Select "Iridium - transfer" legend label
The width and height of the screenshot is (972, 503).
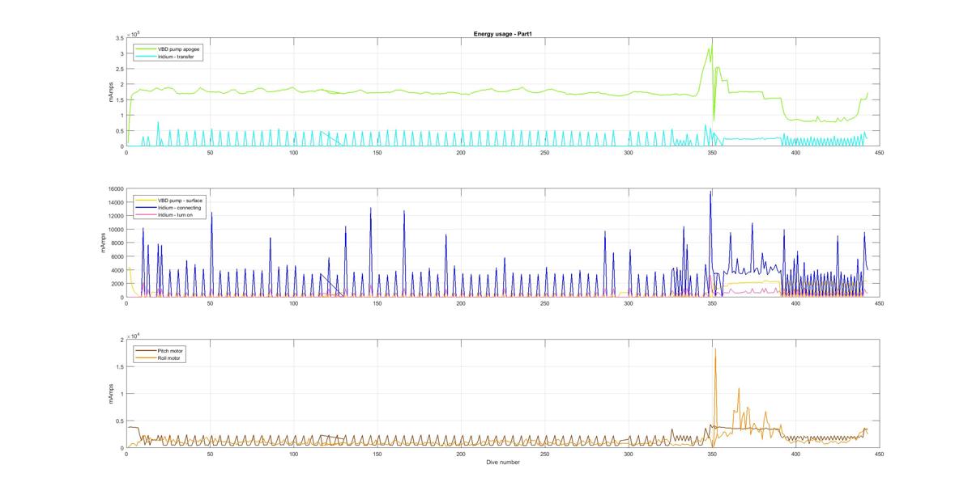coord(174,57)
